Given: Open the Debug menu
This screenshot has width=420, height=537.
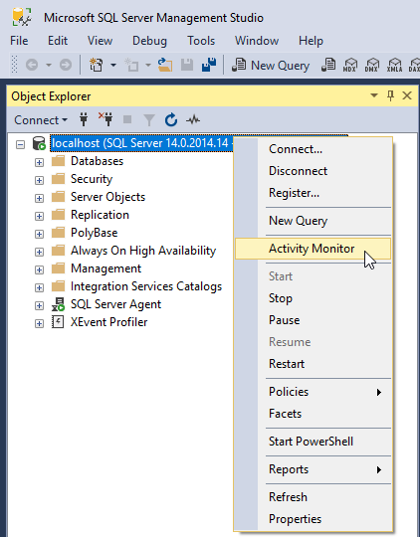Looking at the screenshot, I should (x=149, y=41).
